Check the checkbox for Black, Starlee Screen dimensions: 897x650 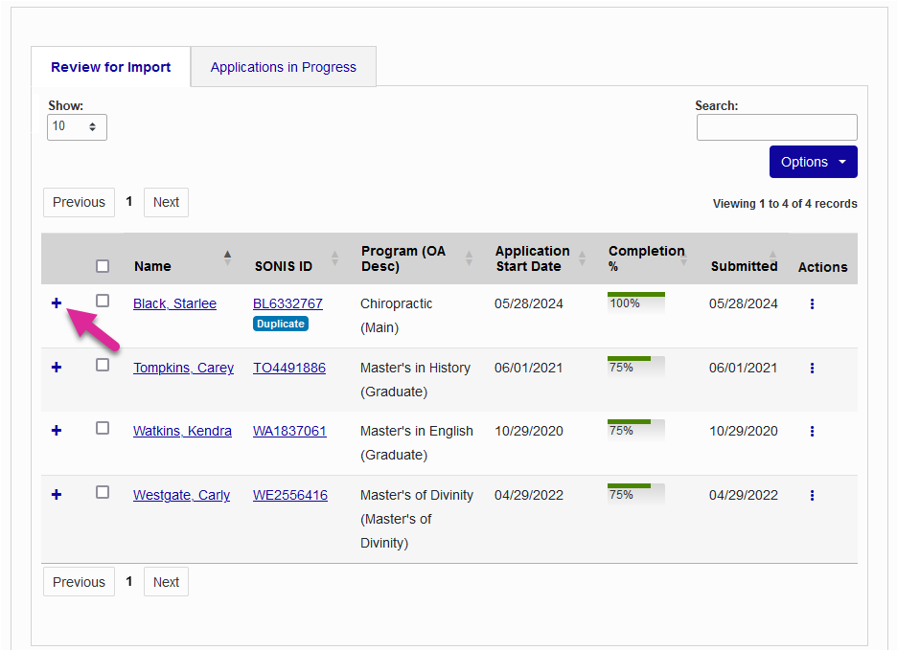click(103, 303)
